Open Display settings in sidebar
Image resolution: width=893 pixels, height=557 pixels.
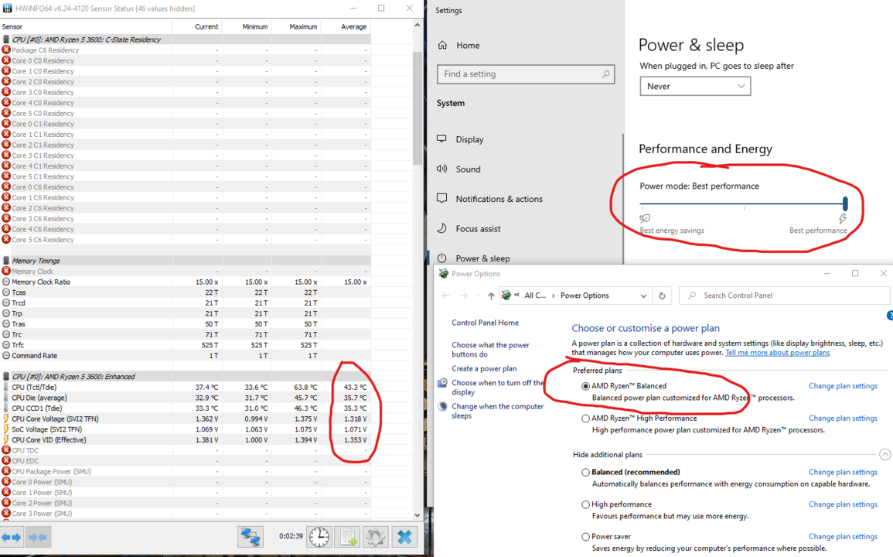tap(469, 139)
